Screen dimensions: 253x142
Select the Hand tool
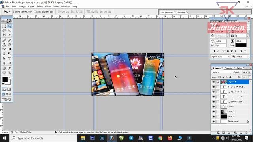(x=4, y=73)
